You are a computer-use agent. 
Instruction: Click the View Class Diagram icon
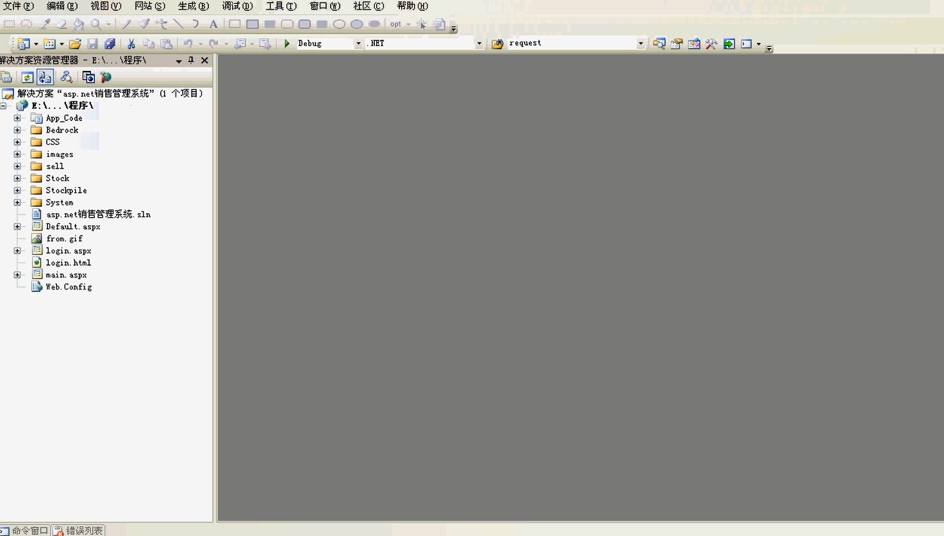click(x=67, y=77)
